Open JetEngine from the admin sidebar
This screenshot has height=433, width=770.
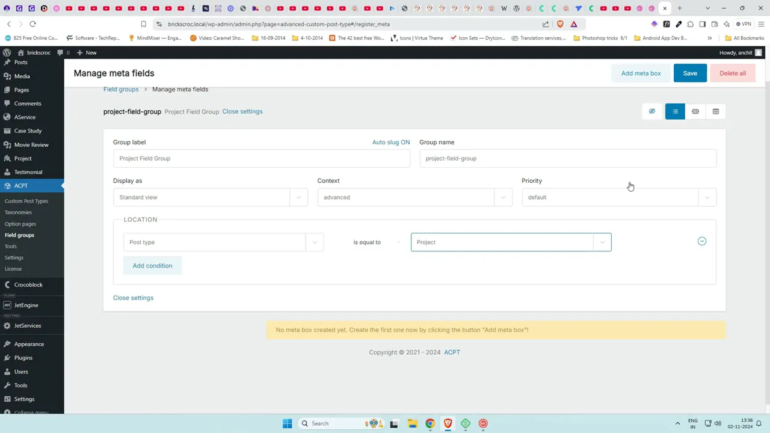(x=26, y=305)
